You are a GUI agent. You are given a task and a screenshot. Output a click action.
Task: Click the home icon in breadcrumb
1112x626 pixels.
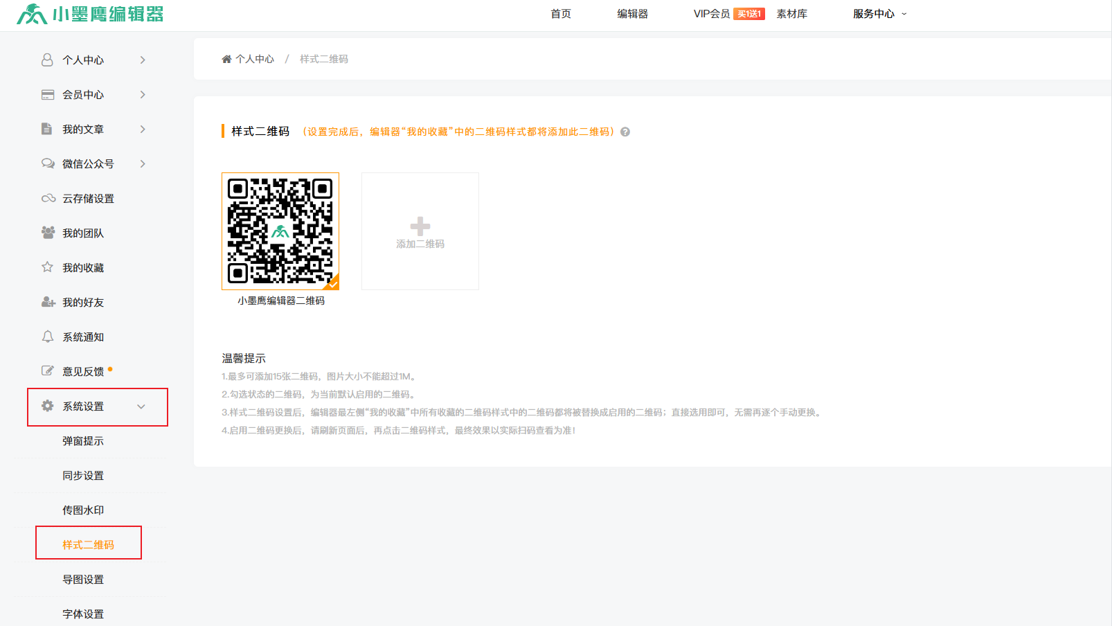[x=226, y=59]
